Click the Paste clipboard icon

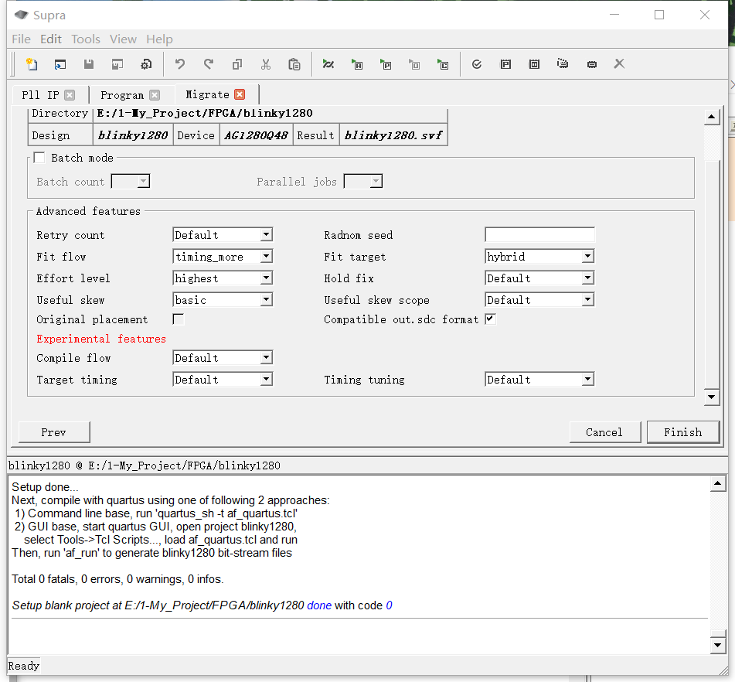(294, 64)
